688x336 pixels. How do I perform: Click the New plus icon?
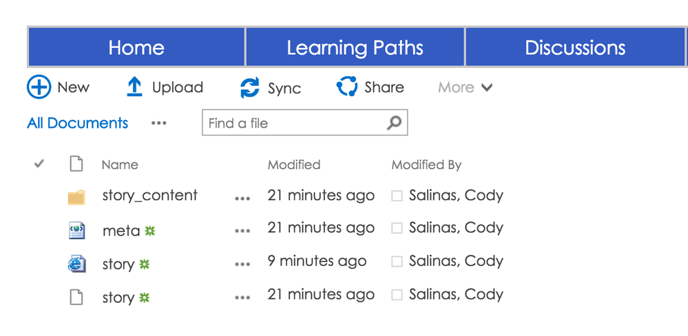click(39, 87)
